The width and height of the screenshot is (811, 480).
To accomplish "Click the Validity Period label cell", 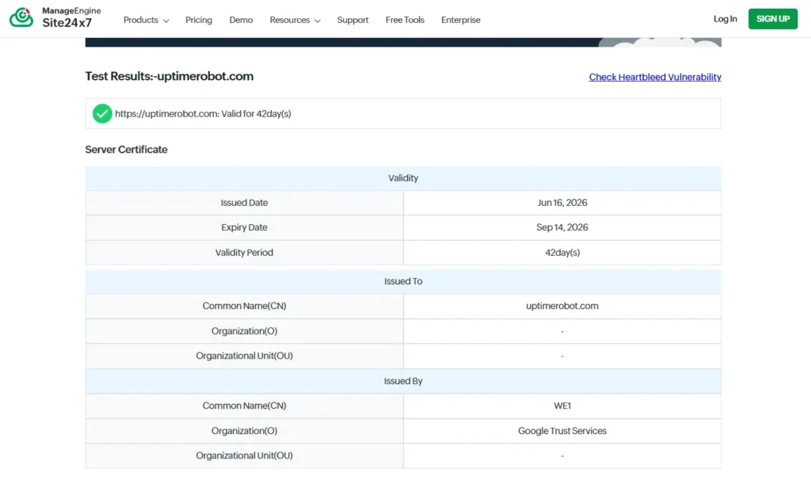I will (244, 253).
